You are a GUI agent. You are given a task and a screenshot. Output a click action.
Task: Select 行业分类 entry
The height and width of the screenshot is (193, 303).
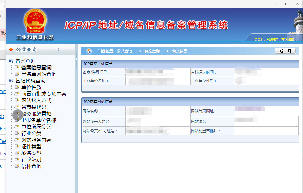pos(31,133)
